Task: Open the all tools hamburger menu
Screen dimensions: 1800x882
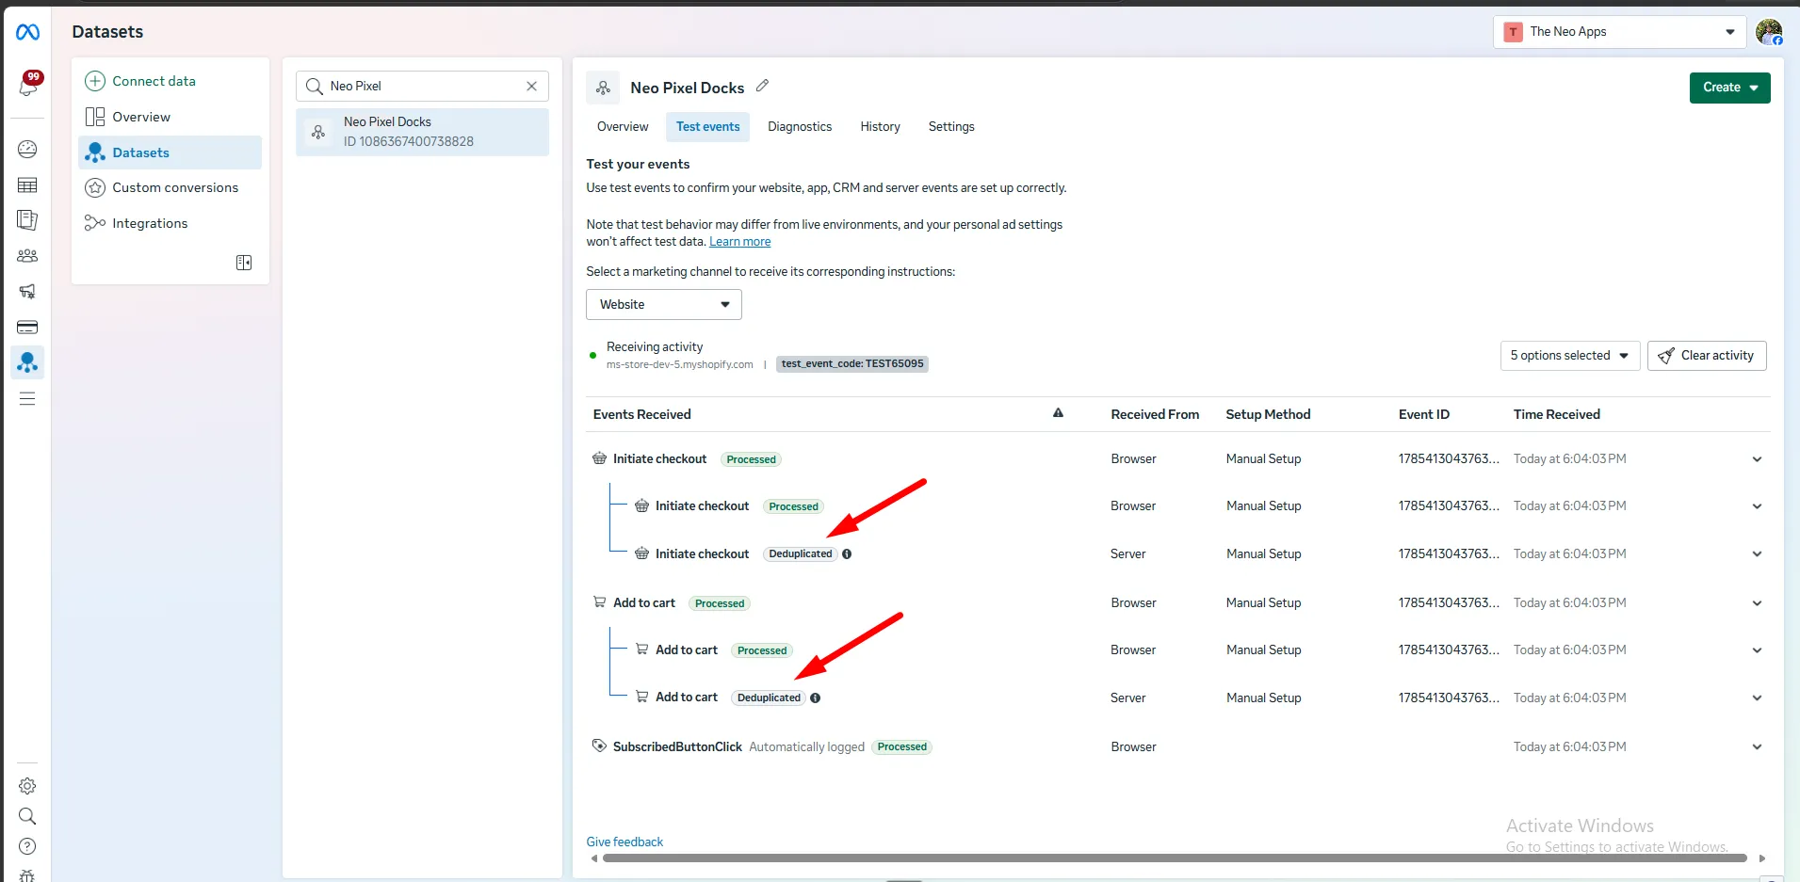Action: (x=27, y=398)
